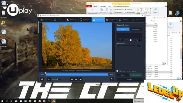This screenshot has height=103, width=183.
Task: Open the Stabilization tab in the editor
Action: tap(46, 20)
